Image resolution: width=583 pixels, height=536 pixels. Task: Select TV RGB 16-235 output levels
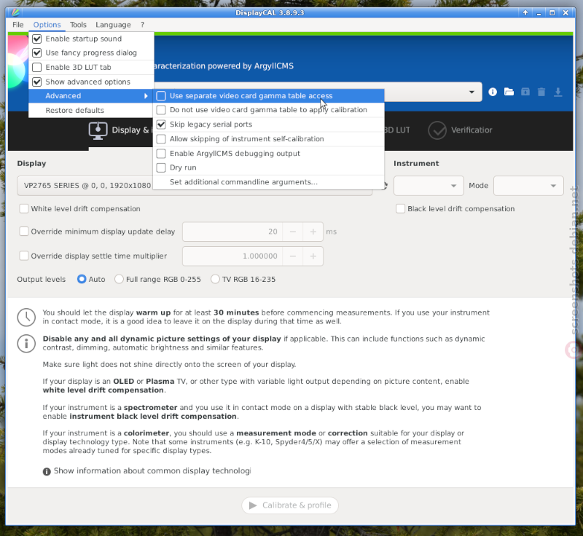click(x=215, y=280)
